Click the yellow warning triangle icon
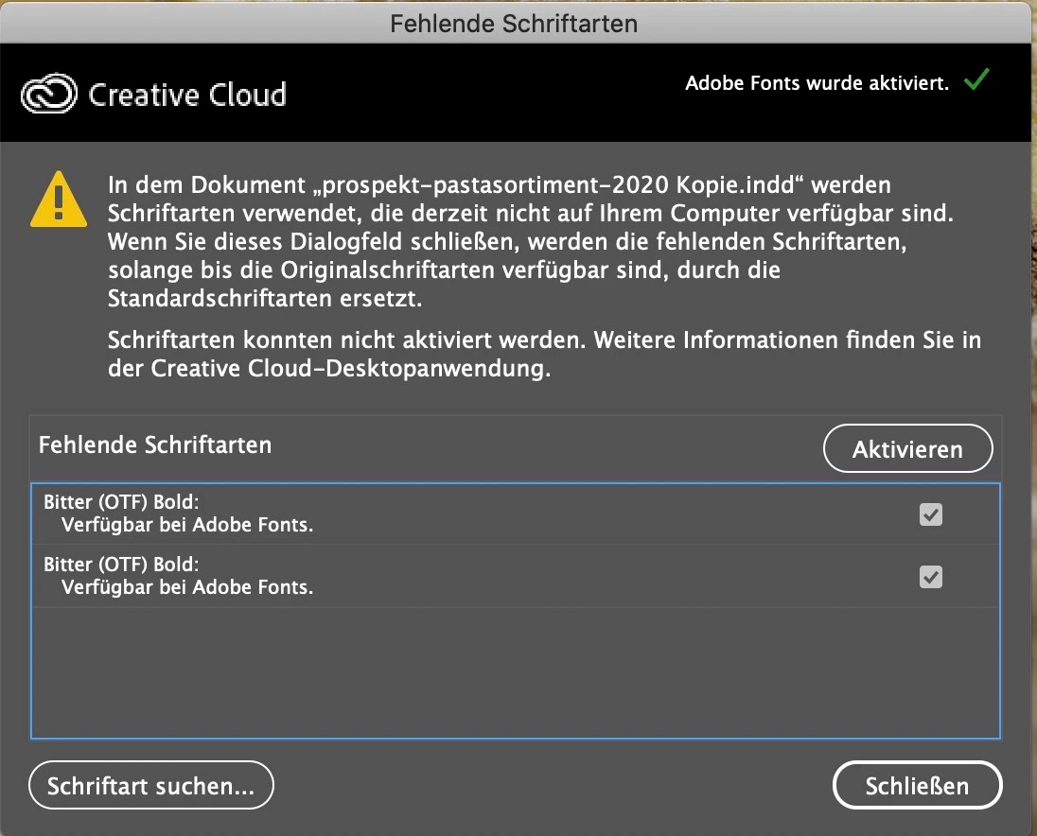 (59, 199)
